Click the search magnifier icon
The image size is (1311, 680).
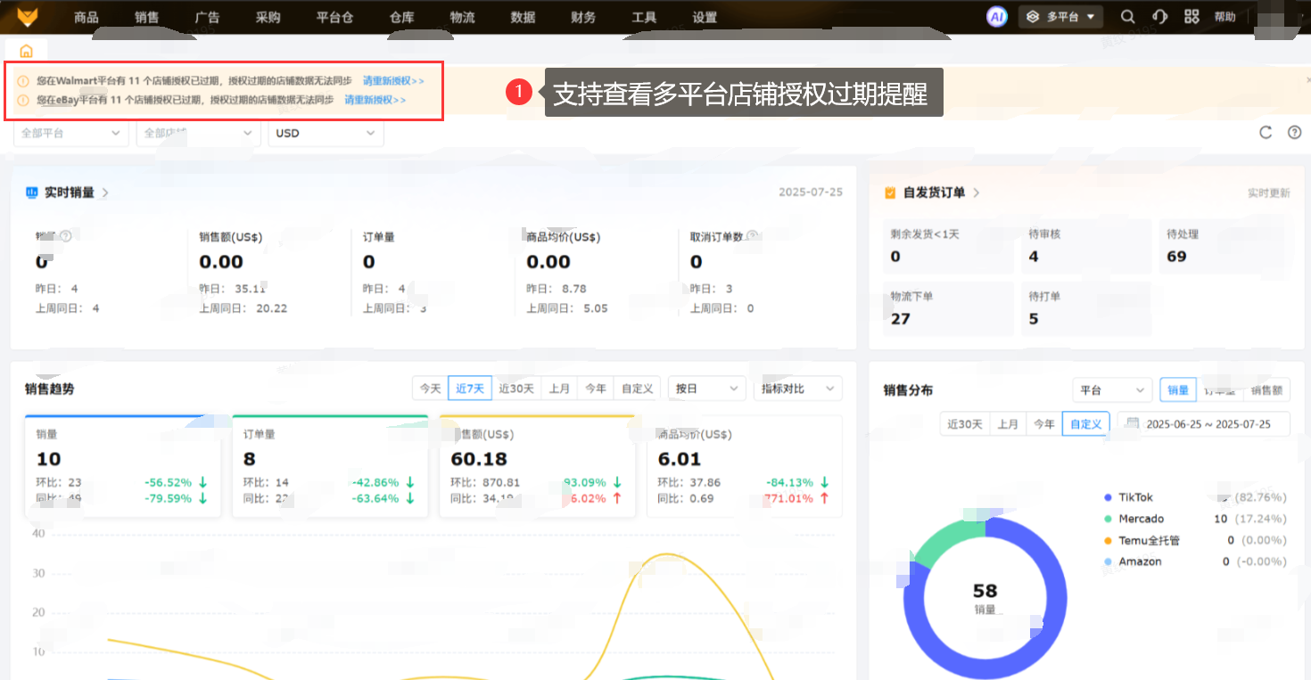pos(1128,17)
